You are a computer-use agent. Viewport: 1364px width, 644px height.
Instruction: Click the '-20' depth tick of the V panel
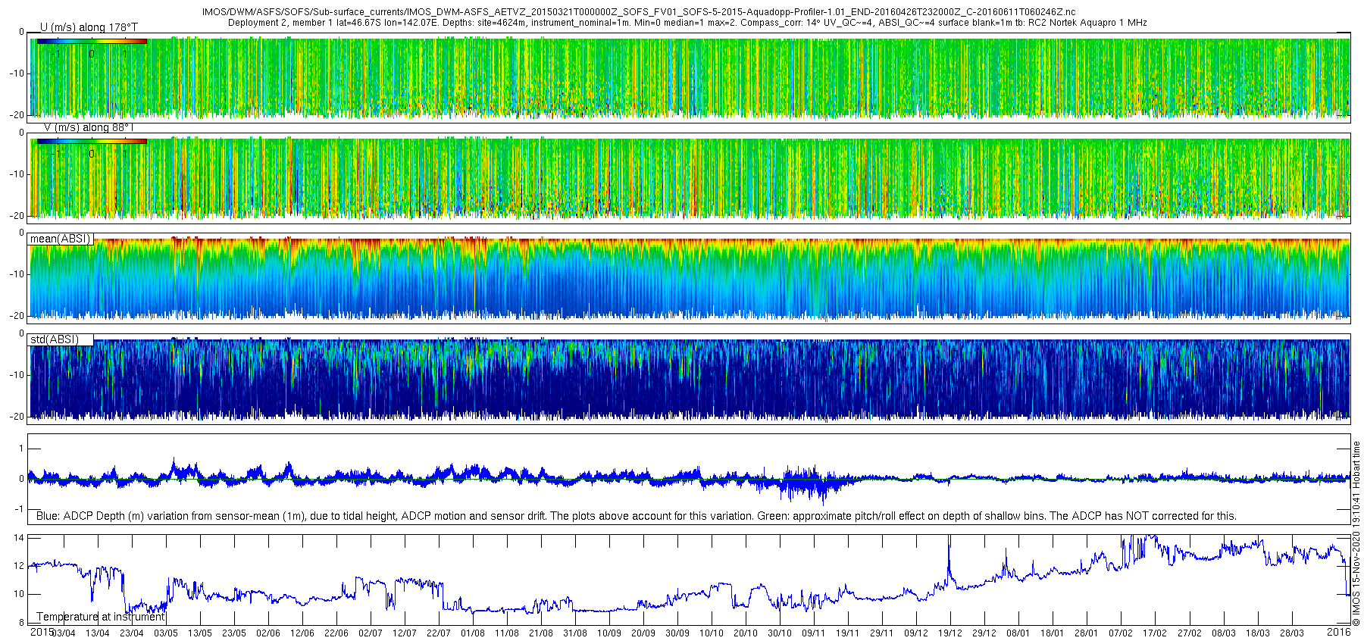click(x=17, y=216)
